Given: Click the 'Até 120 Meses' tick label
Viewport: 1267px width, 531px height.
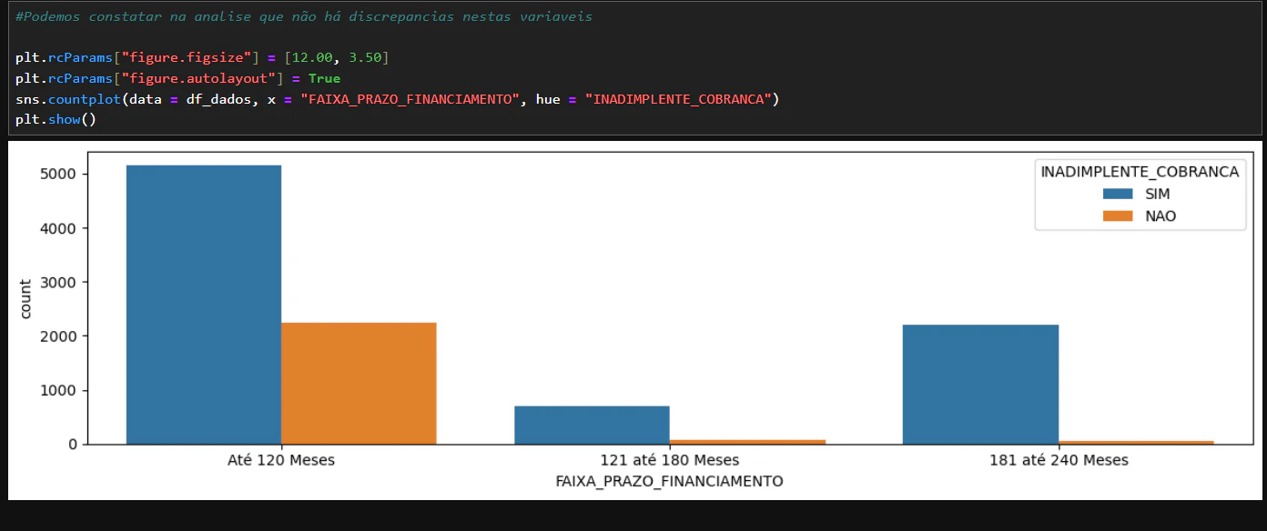Looking at the screenshot, I should 281,460.
